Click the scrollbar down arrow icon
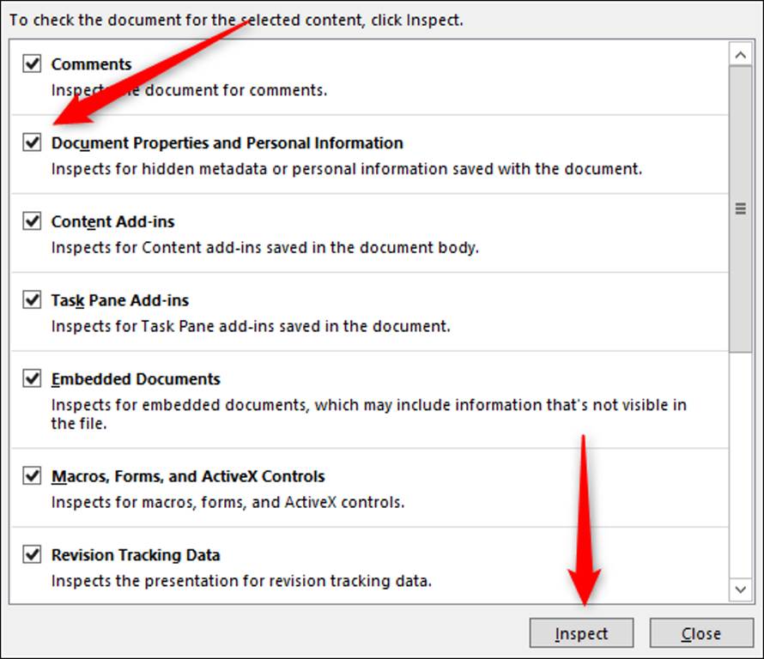 [740, 589]
